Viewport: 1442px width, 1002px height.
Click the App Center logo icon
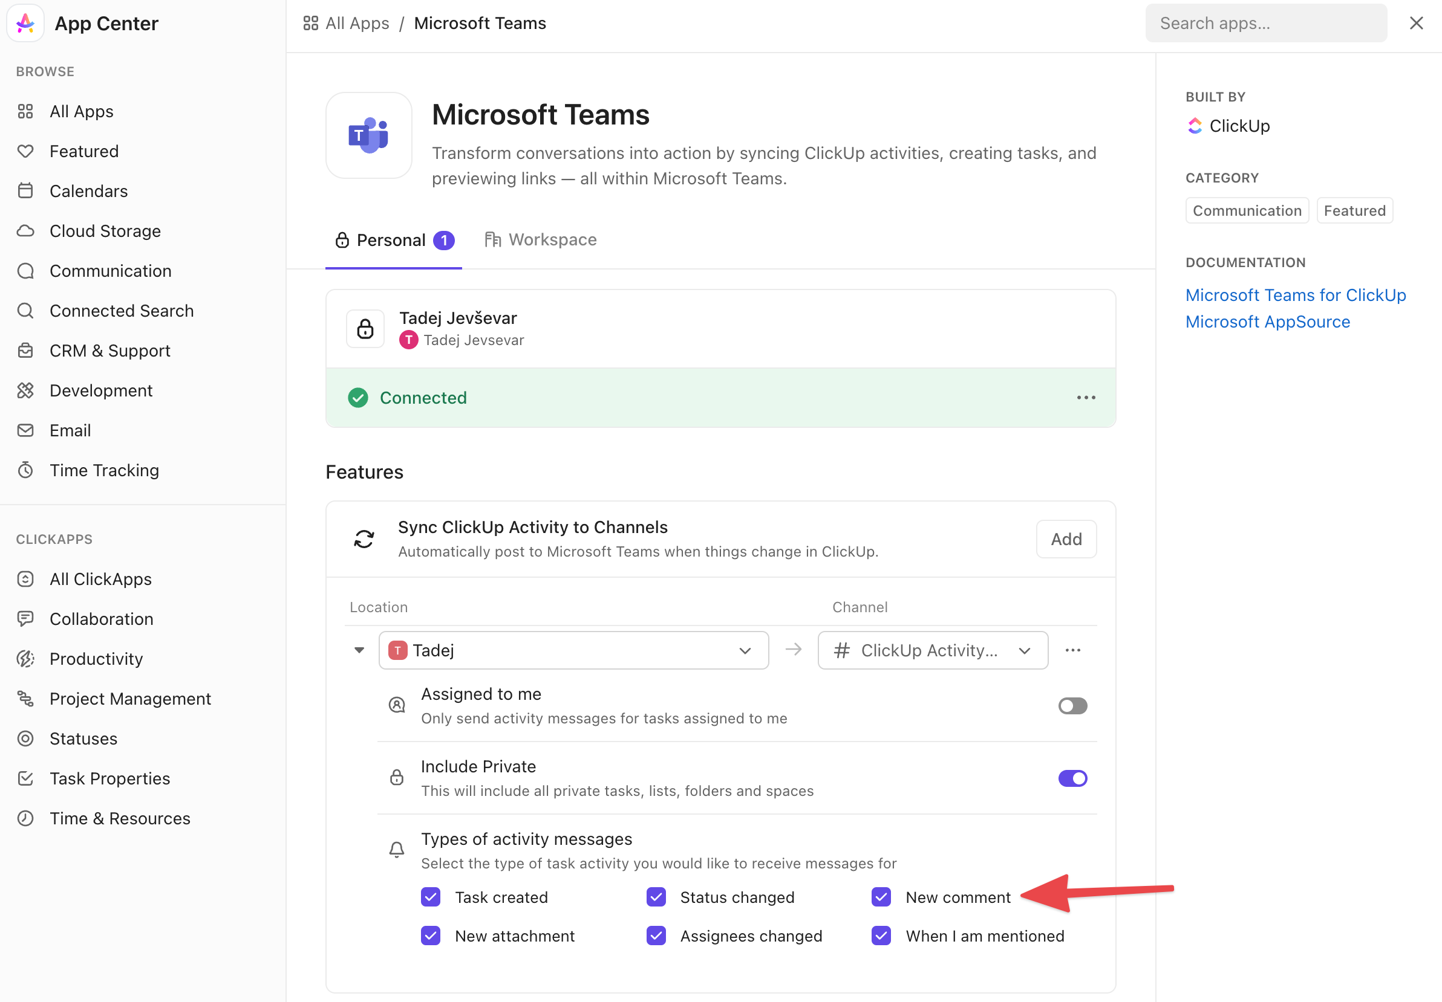pos(25,23)
